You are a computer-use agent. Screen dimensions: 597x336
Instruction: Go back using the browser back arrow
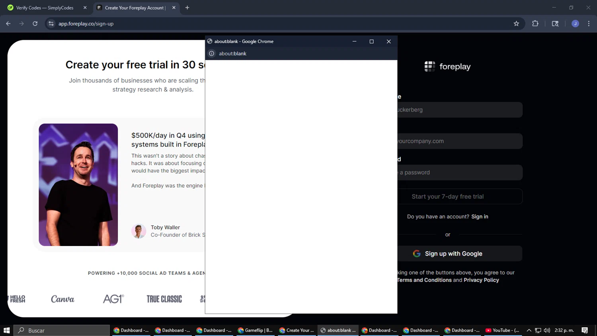coord(8,24)
